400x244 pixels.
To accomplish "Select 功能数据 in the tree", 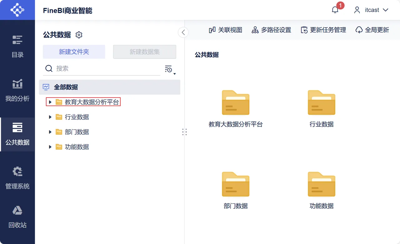I will pos(77,147).
